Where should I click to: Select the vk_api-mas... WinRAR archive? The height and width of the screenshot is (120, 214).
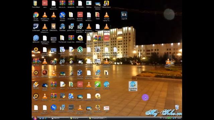[x=71, y=38]
